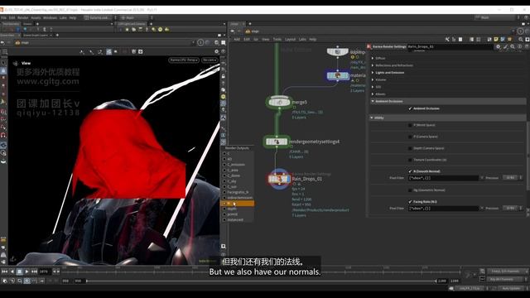Click the sun light shelf tool icon
The image size is (530, 298).
click(160, 30)
